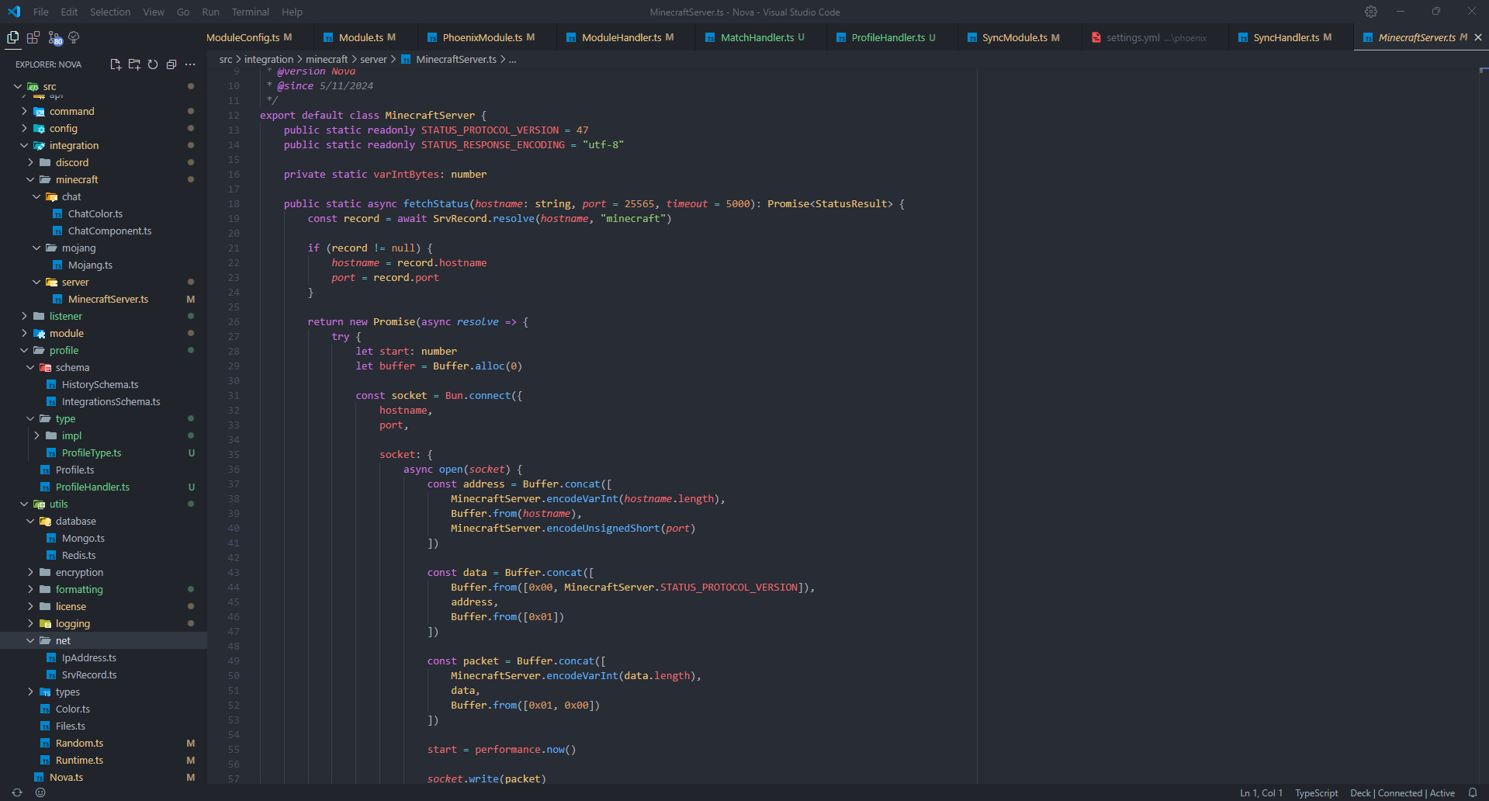Collapse the src folder chevron

18,86
